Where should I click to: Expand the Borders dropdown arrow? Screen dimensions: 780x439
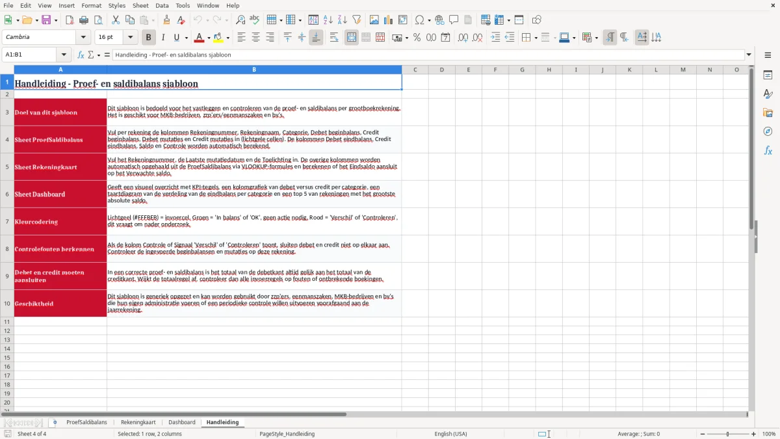click(535, 38)
